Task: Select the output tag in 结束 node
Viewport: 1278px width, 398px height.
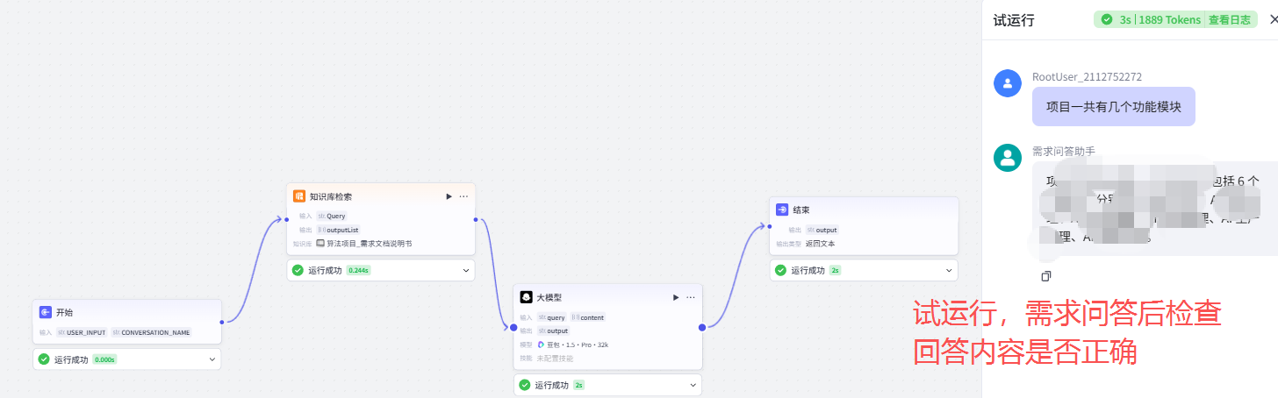Action: pos(822,230)
